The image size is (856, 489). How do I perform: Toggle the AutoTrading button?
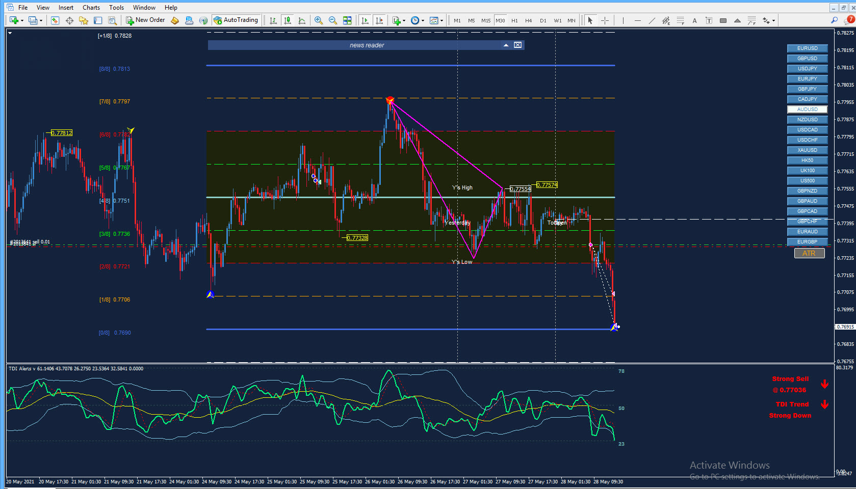[x=236, y=20]
